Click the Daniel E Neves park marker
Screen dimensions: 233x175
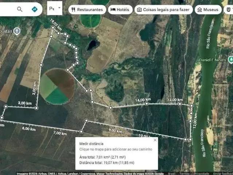pos(231,59)
